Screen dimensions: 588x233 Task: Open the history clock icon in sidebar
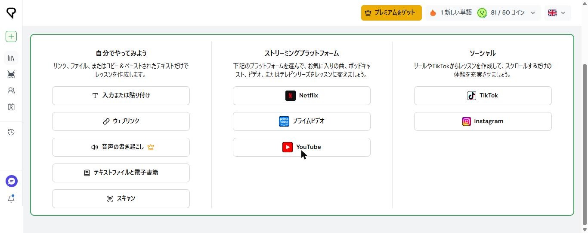click(11, 132)
